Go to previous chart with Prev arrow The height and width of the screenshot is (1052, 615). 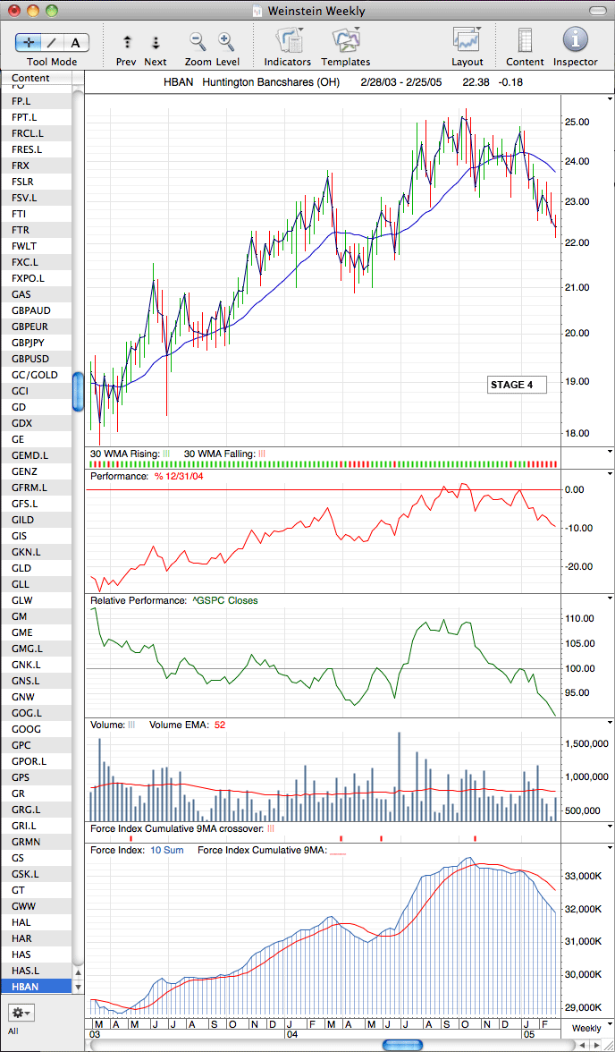click(x=128, y=43)
